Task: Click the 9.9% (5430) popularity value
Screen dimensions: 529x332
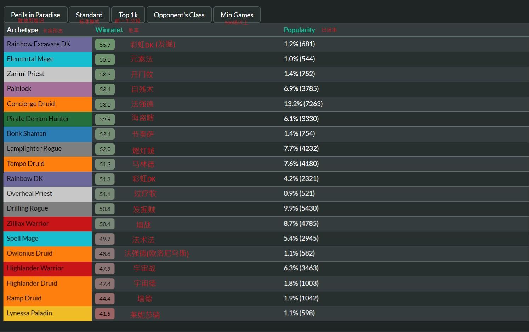Action: pos(301,208)
